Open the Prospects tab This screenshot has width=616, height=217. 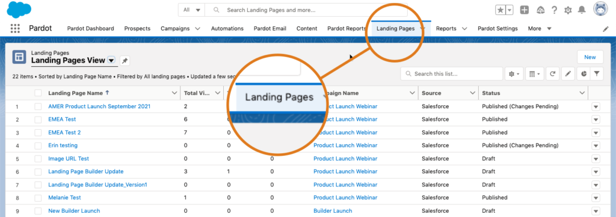(138, 29)
